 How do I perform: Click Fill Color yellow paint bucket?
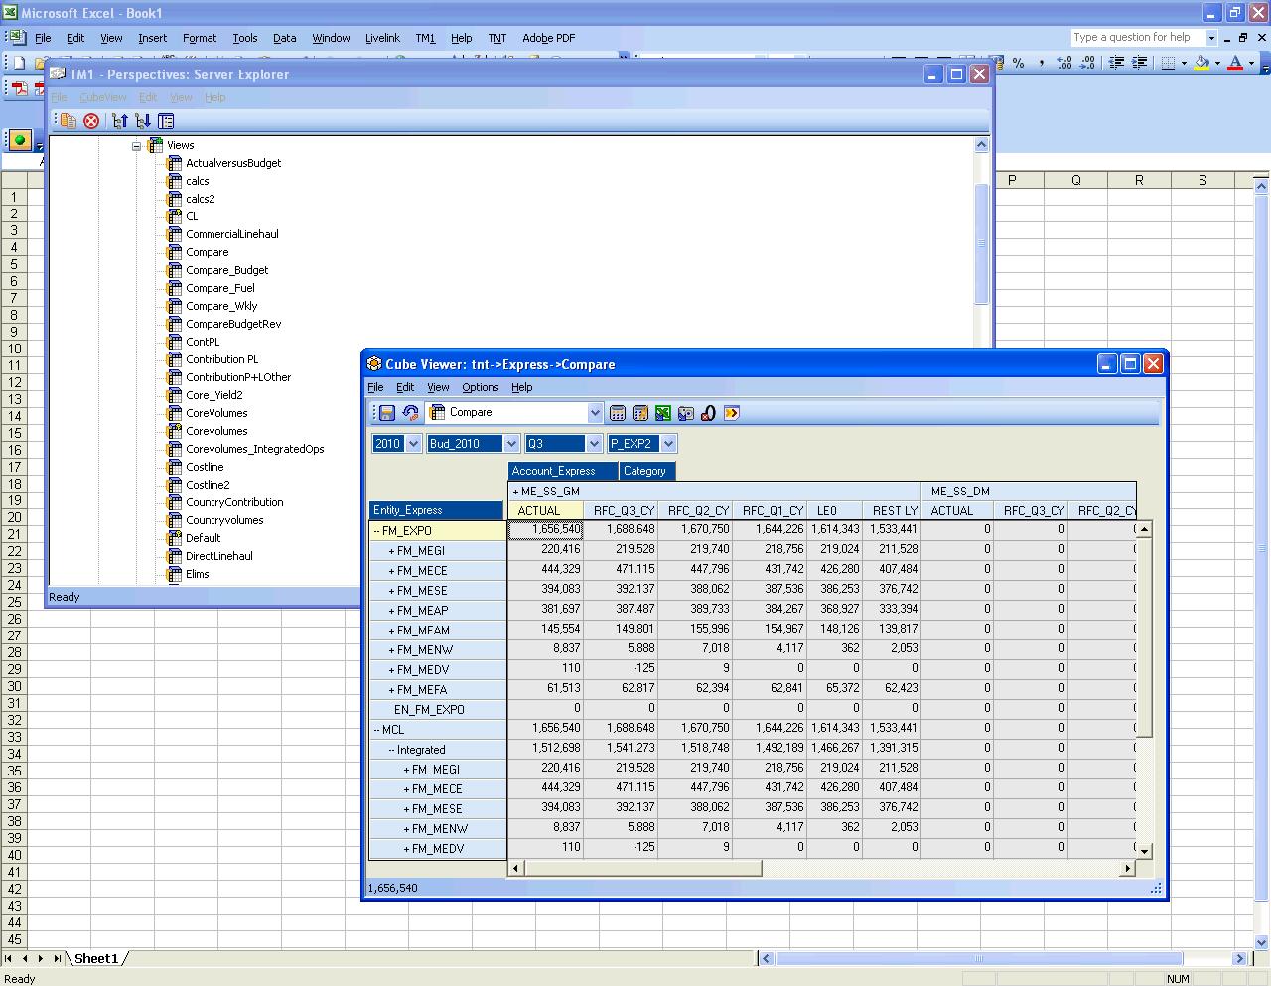pos(1202,63)
